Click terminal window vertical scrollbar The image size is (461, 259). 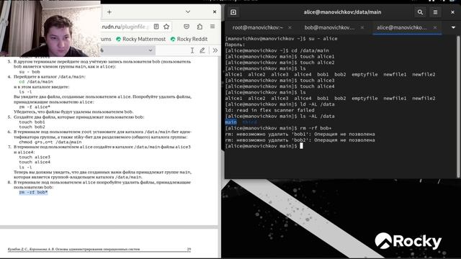(458, 106)
